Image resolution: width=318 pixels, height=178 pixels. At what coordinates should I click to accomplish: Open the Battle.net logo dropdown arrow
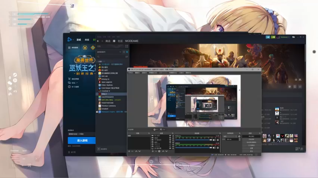[73, 39]
